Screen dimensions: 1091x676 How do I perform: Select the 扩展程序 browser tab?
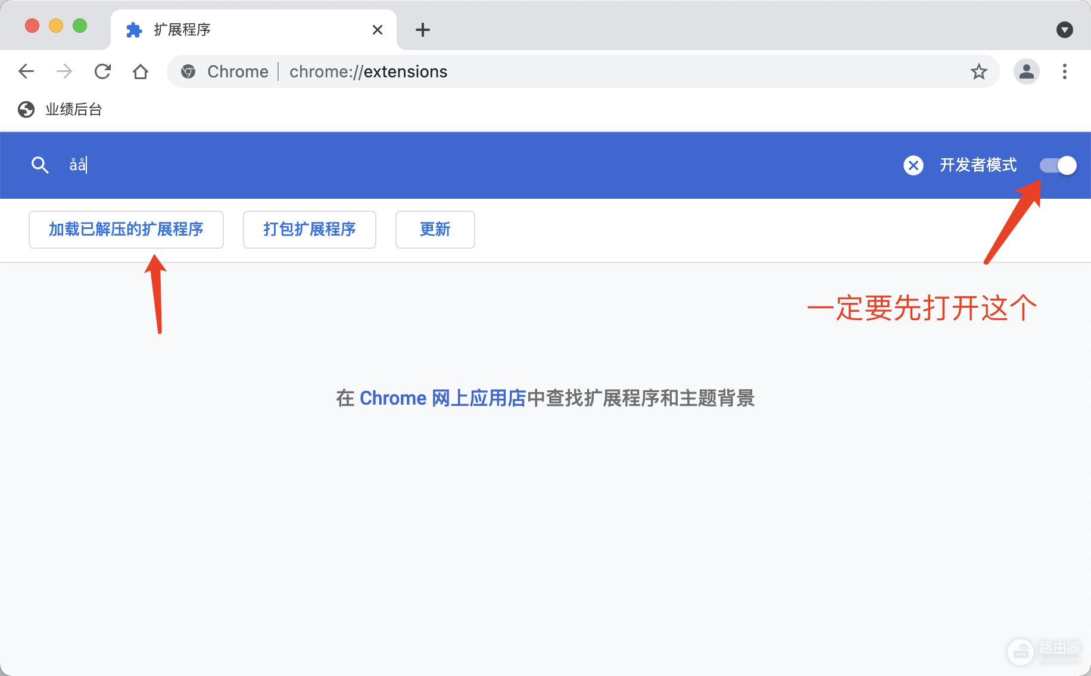[x=254, y=30]
